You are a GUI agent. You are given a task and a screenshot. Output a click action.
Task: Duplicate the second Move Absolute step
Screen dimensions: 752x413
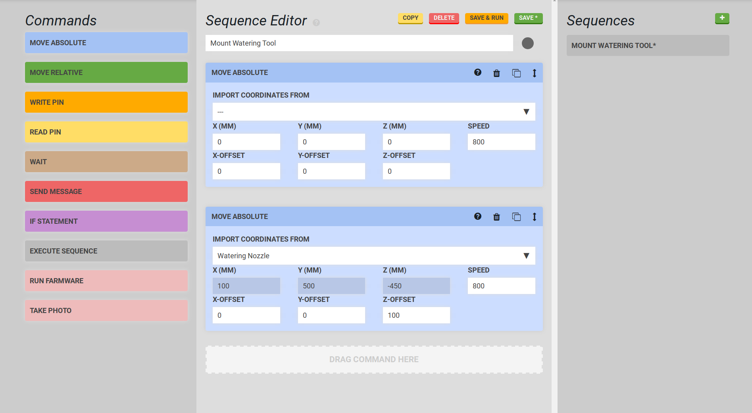(x=516, y=217)
